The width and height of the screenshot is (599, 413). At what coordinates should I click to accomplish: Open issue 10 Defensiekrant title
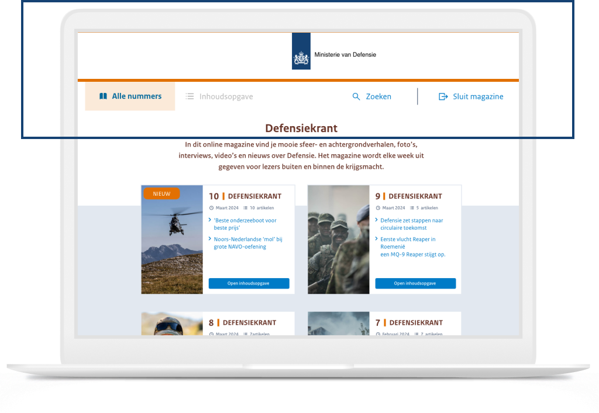(x=245, y=196)
